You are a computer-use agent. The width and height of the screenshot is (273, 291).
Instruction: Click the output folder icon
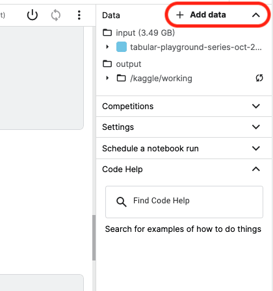point(107,64)
